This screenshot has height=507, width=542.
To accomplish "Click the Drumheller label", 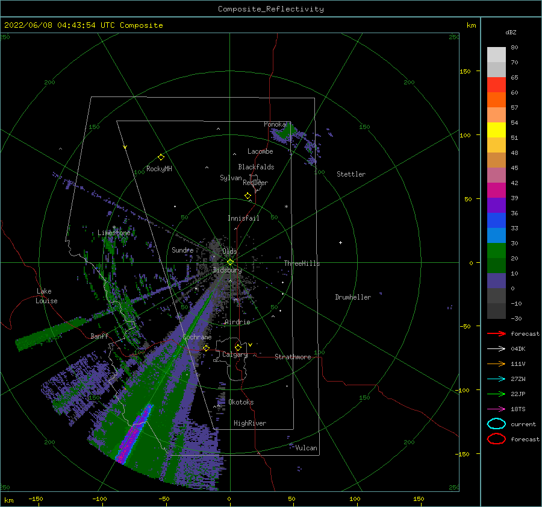I will click(x=353, y=297).
